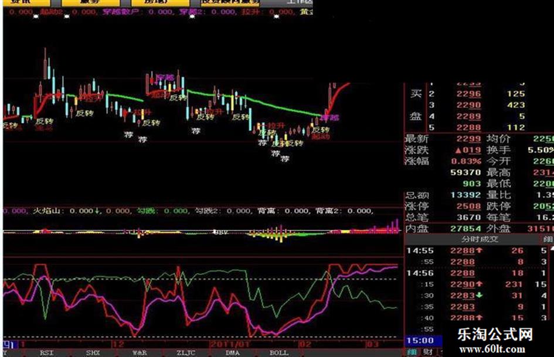554x357 pixels.
Task: Click the 换手 turnover label
Action: coord(498,150)
